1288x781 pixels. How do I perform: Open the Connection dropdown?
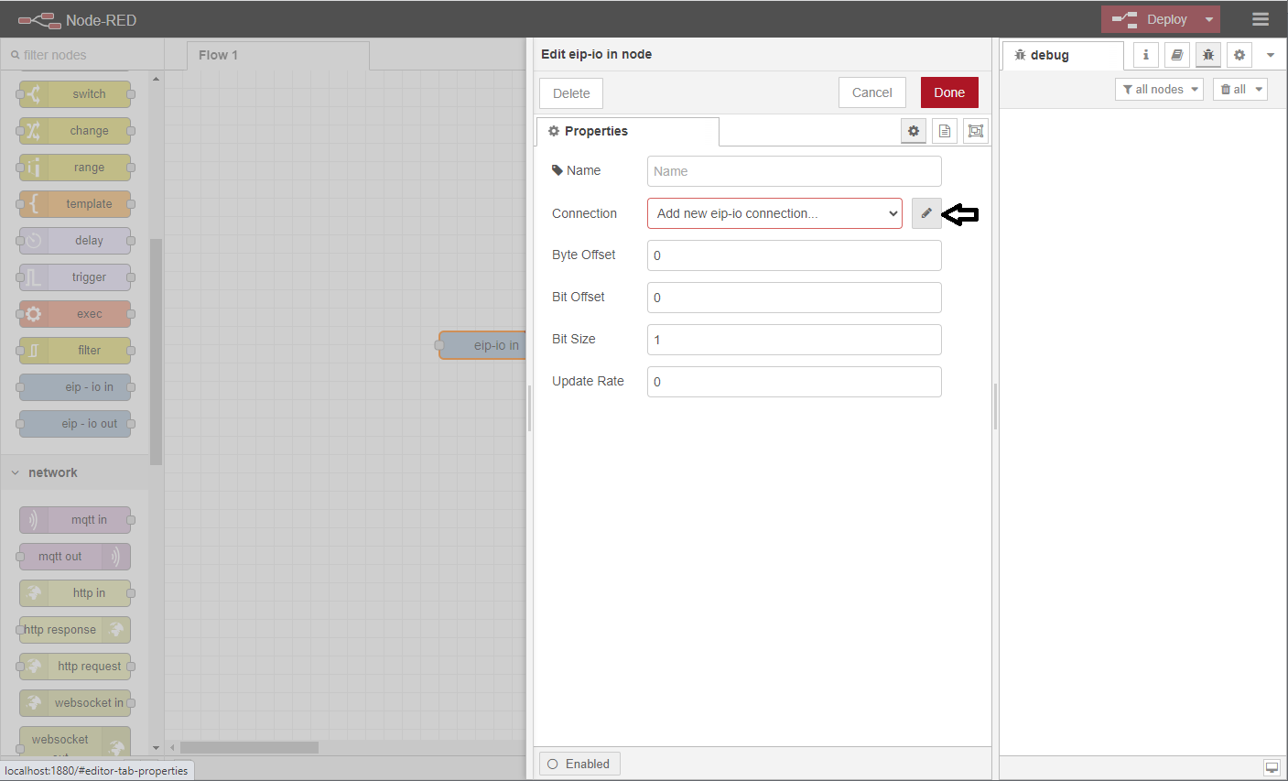774,213
